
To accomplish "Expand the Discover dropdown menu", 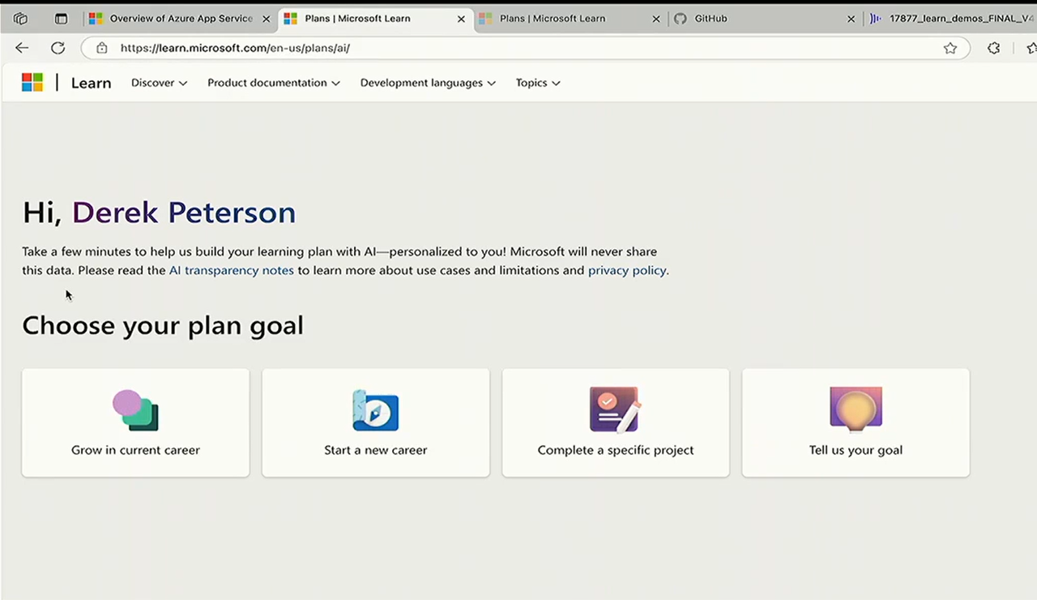I will click(159, 83).
